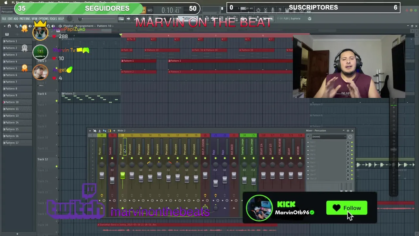Mute the Sonido mixer track
Image resolution: width=419 pixels, height=236 pixels.
112,158
